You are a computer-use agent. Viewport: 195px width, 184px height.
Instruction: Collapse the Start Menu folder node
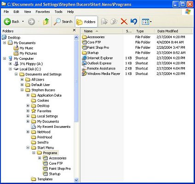coord(28,148)
